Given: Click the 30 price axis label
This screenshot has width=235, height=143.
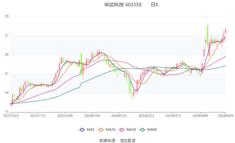Looking at the screenshot, I should point(7,16).
